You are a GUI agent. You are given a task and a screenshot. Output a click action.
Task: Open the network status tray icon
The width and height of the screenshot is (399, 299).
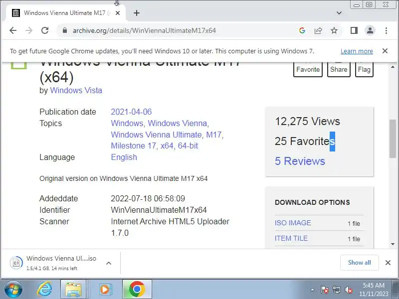(x=336, y=290)
